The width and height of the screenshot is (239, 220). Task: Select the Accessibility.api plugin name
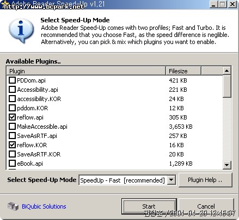pos(38,90)
